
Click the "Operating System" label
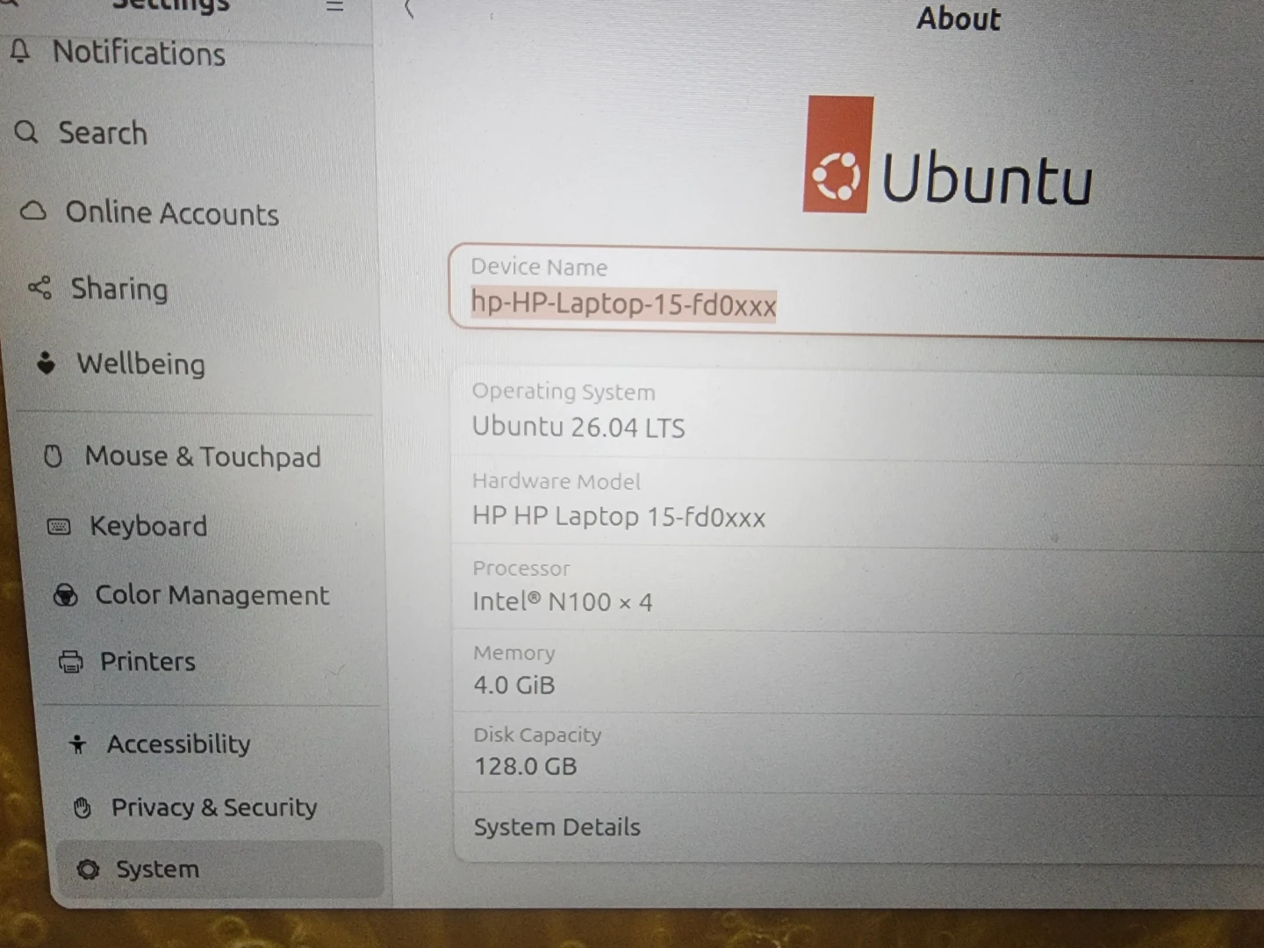[564, 391]
